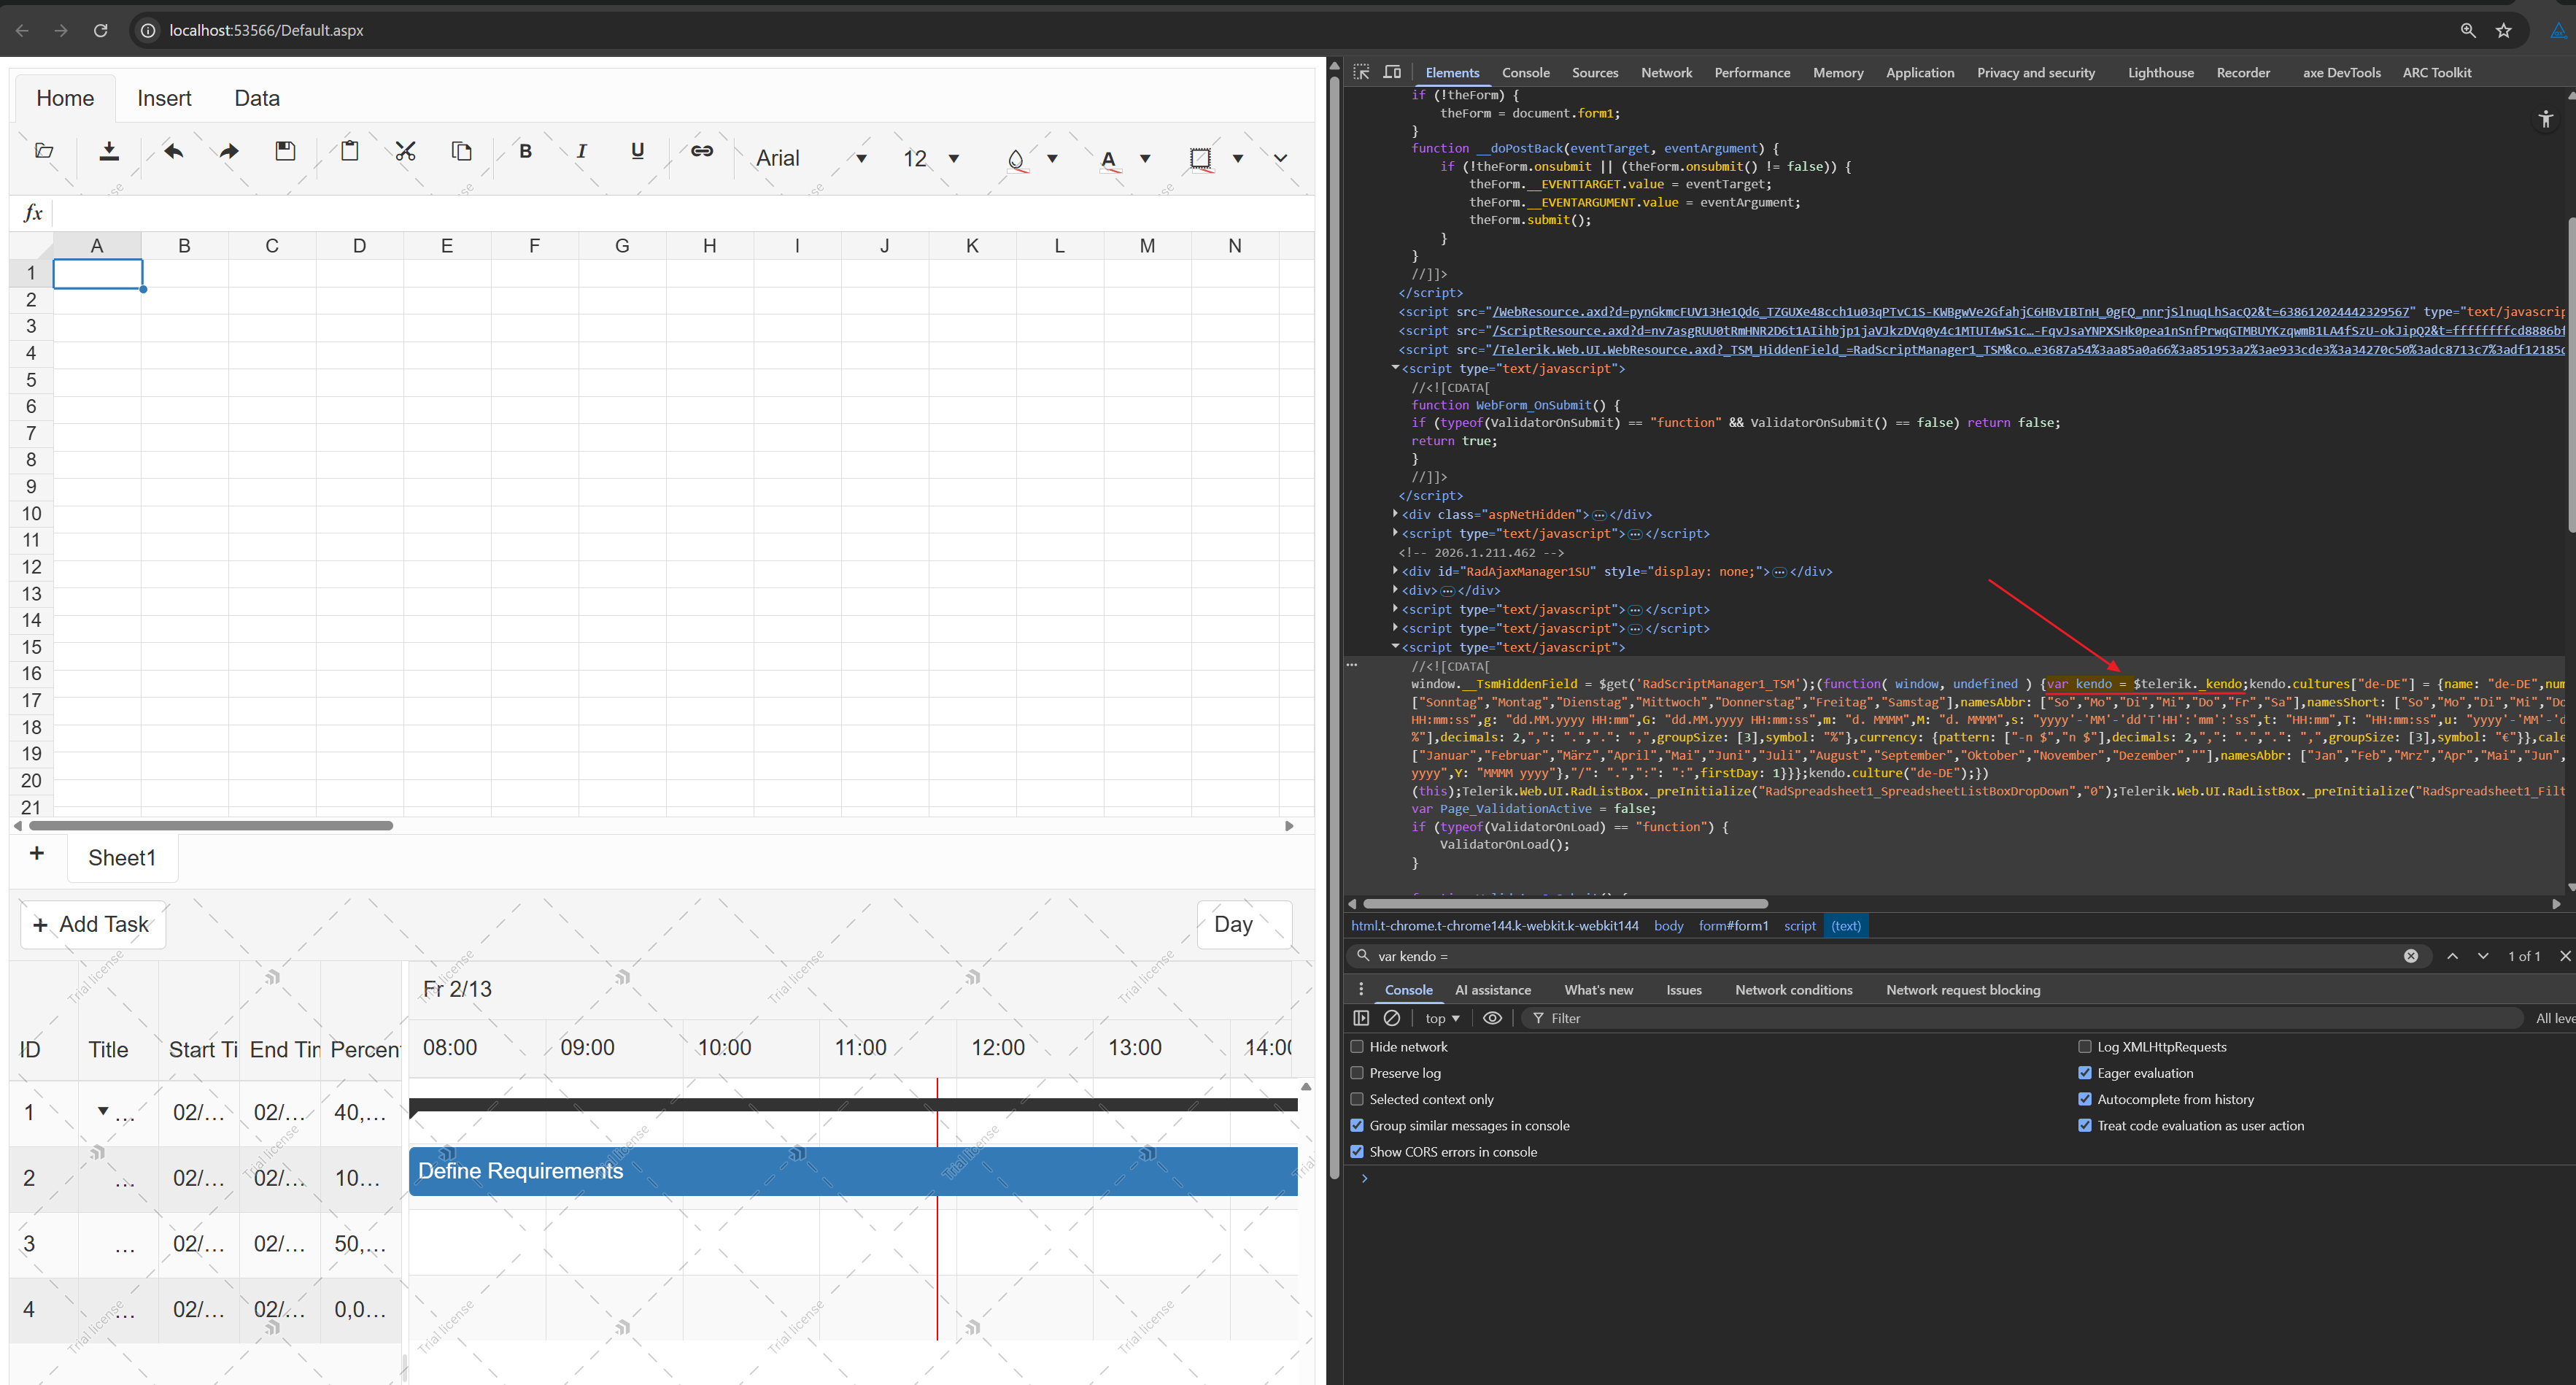This screenshot has width=2576, height=1385.
Task: Toggle Bold formatting in spreadsheet toolbar
Action: click(525, 151)
